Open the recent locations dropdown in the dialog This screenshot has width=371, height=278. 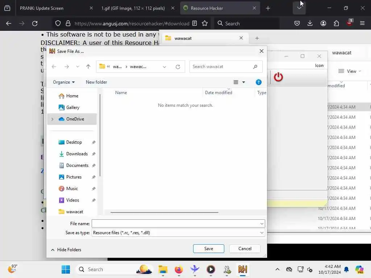[78, 67]
